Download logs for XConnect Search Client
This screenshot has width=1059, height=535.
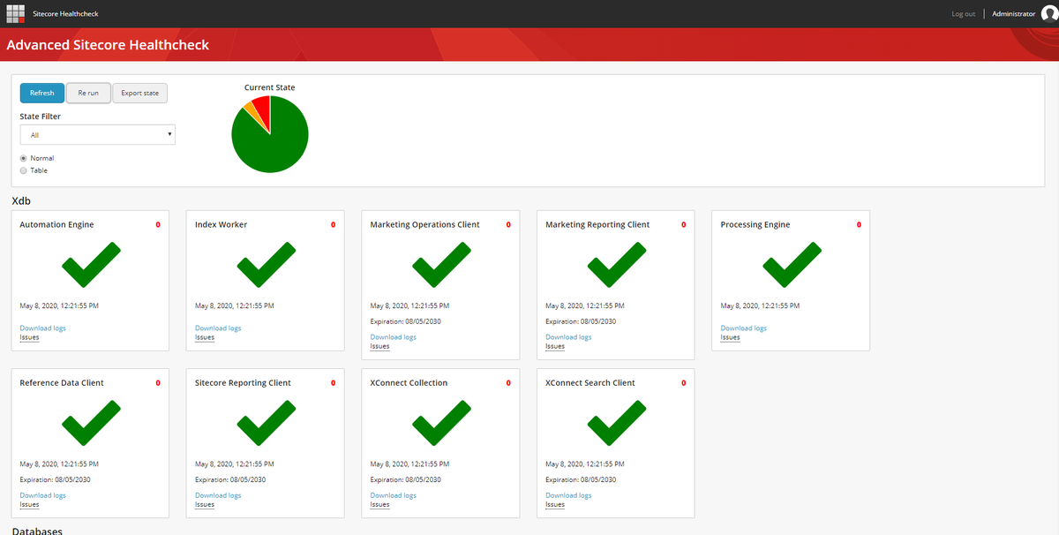pos(568,495)
